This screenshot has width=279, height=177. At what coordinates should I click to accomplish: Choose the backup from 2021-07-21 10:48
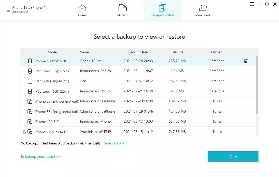click(x=138, y=91)
